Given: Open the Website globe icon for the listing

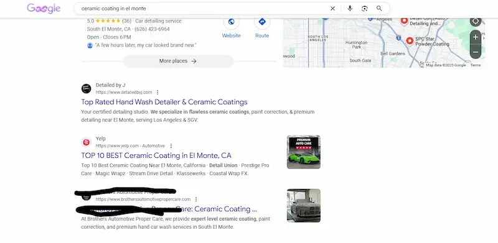Looking at the screenshot, I should pos(231,22).
